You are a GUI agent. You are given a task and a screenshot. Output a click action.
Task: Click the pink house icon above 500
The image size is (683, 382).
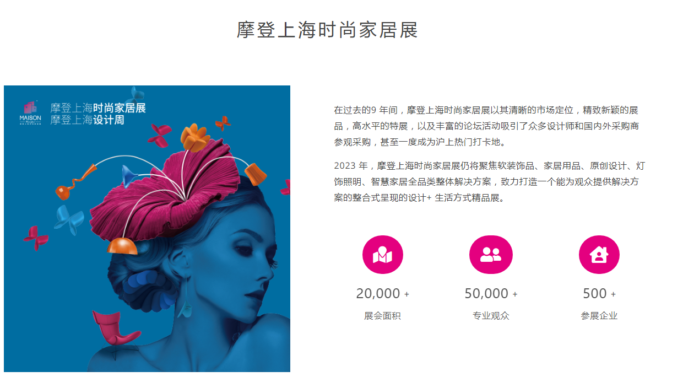(x=599, y=255)
